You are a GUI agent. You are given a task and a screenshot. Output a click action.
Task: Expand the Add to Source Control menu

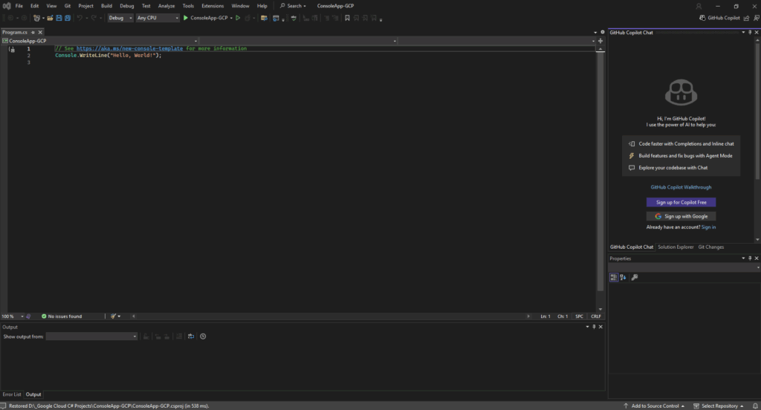click(x=654, y=406)
